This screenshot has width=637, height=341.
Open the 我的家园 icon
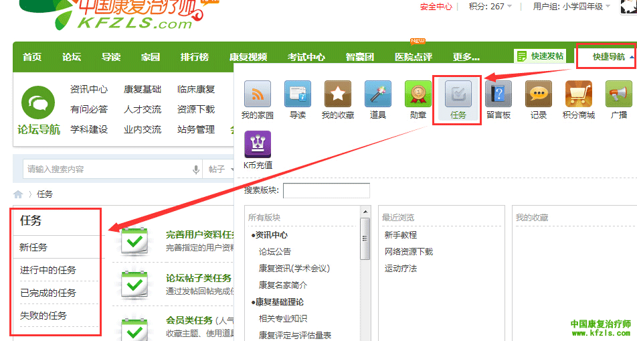257,94
